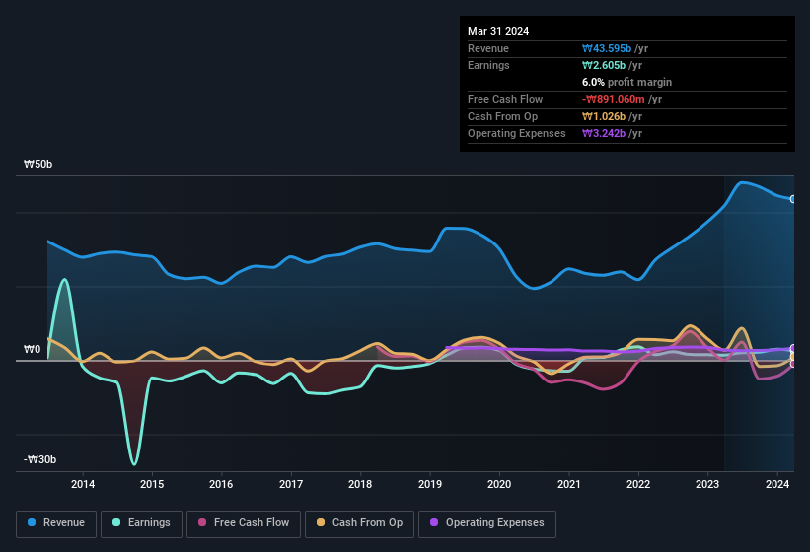The width and height of the screenshot is (810, 552).
Task: Click the 2015 label on the x-axis
Action: pos(152,484)
